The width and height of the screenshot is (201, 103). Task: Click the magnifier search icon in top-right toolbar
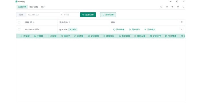point(183,7)
